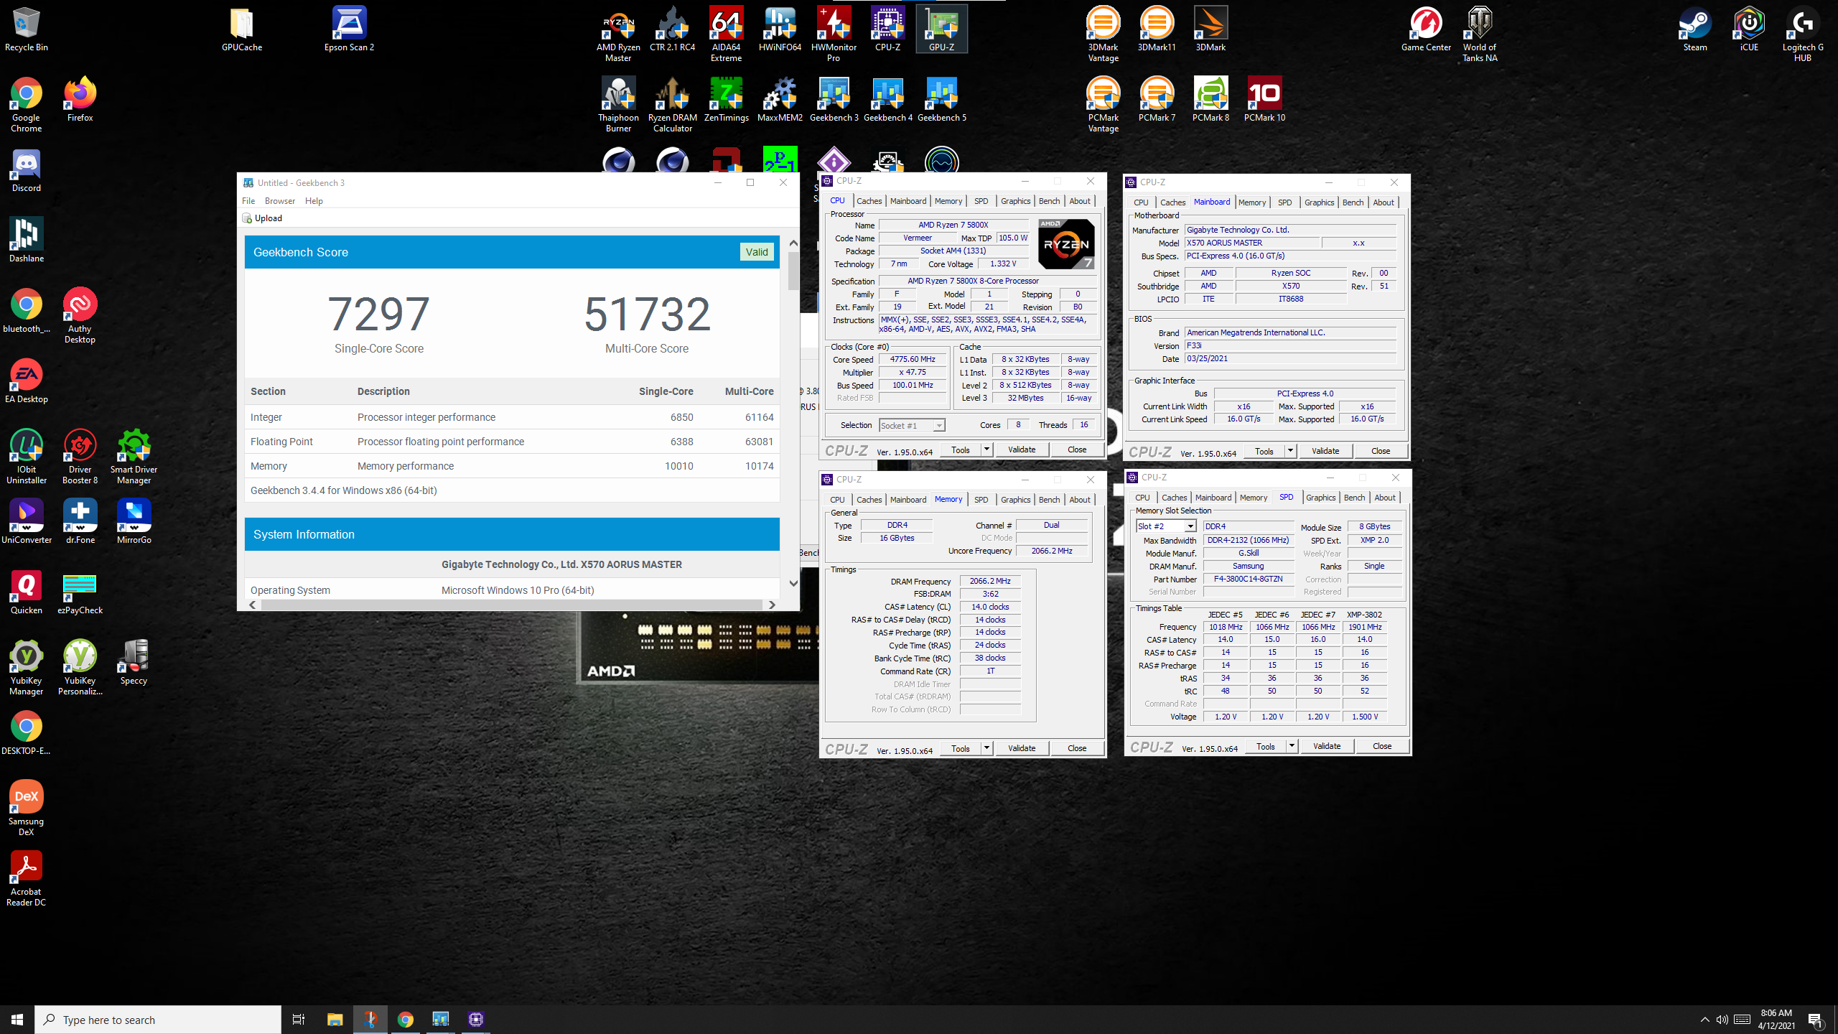Launch Ryzen DRAM Calculator shortcut
Image resolution: width=1838 pixels, height=1034 pixels.
672,105
